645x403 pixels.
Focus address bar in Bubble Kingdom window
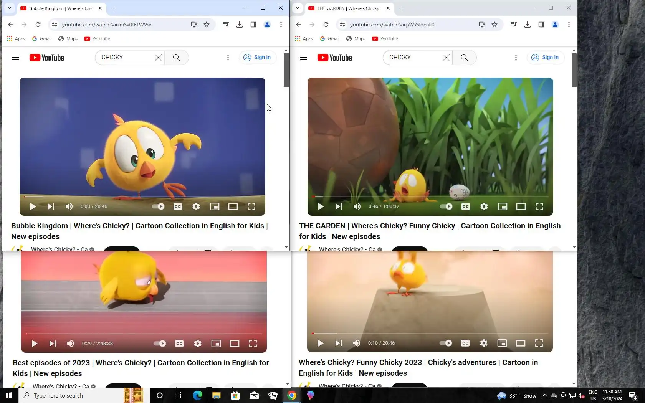point(123,25)
